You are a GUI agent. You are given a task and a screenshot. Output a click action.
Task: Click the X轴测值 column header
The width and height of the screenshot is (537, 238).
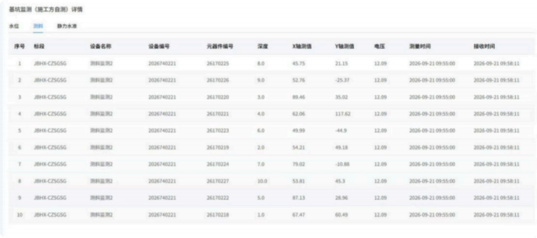pos(302,47)
